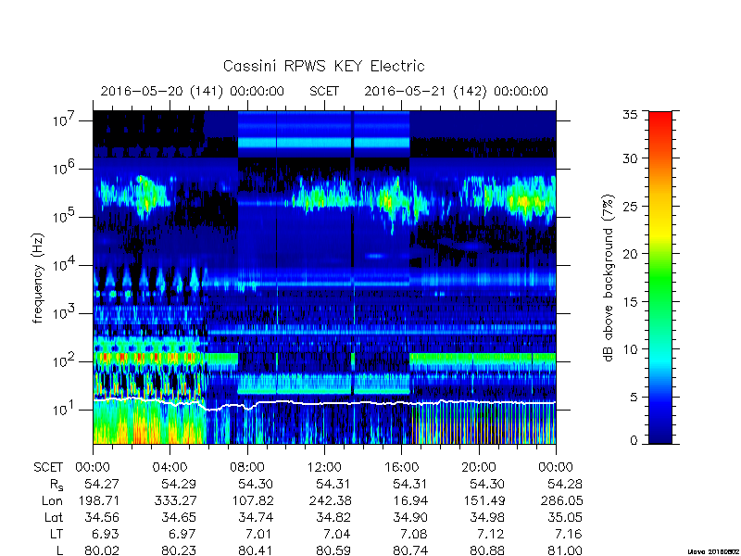Click the 10^1 frequency axis label
The width and height of the screenshot is (741, 556).
(65, 409)
